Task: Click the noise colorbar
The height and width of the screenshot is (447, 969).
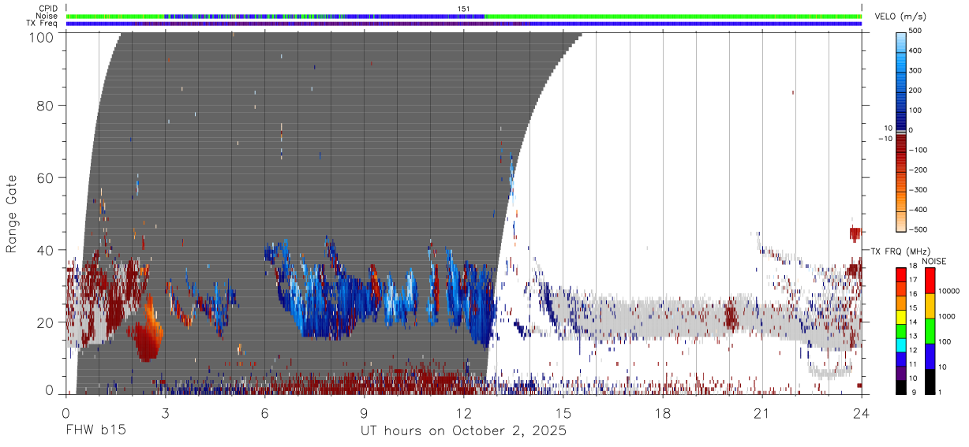Action: coord(930,331)
